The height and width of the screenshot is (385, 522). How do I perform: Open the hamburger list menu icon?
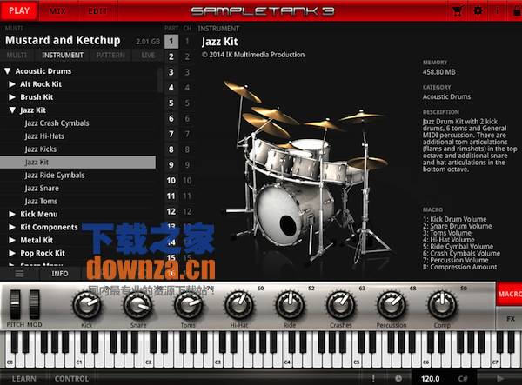click(19, 273)
